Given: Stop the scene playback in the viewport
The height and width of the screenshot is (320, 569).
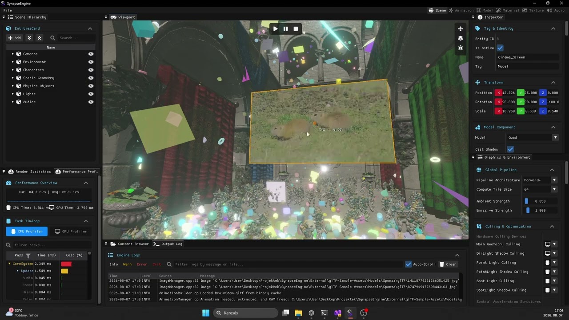Looking at the screenshot, I should click(296, 29).
